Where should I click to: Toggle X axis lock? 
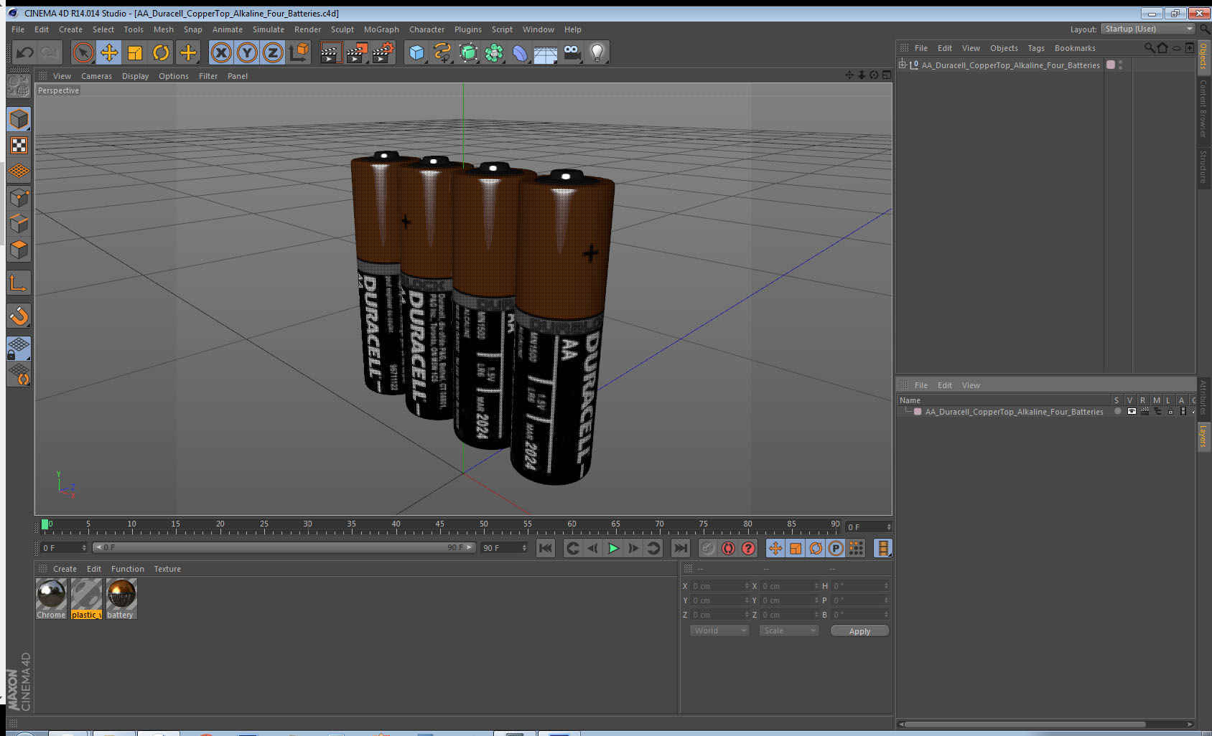pos(221,52)
